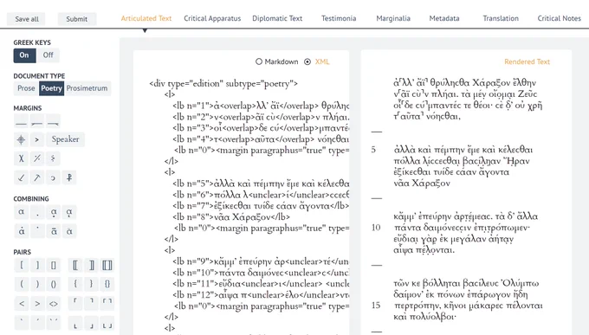Insert opening curly brace {

pyautogui.click(x=75, y=284)
